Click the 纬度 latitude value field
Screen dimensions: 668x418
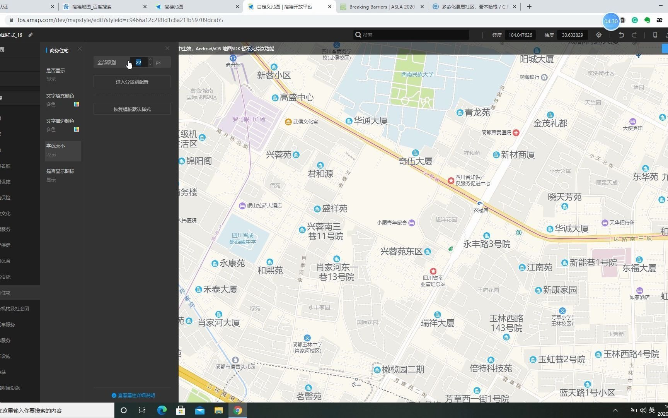[573, 35]
